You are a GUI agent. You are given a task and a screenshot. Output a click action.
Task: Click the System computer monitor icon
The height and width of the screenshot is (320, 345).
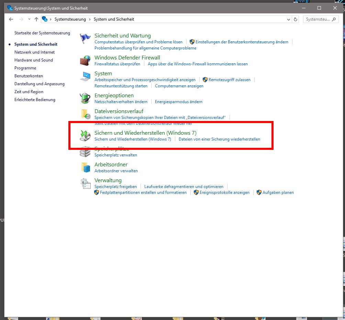pos(85,76)
